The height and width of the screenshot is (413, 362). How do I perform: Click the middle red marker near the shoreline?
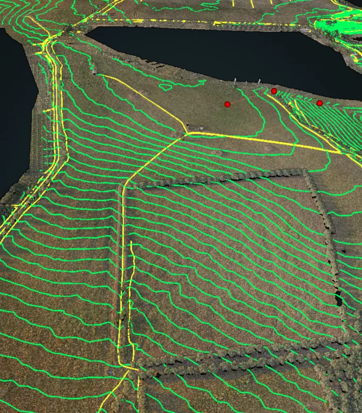274,91
